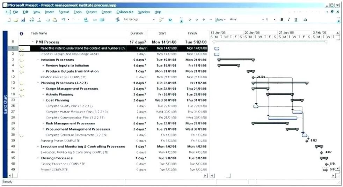The height and width of the screenshot is (187, 343).
Task: Open the Tools menu
Action: [x=78, y=12]
